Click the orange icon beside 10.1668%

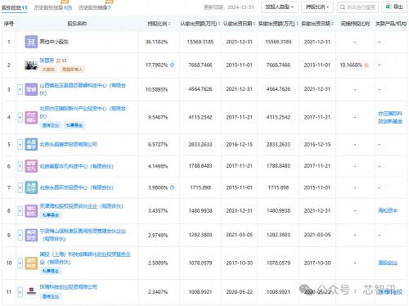click(366, 65)
